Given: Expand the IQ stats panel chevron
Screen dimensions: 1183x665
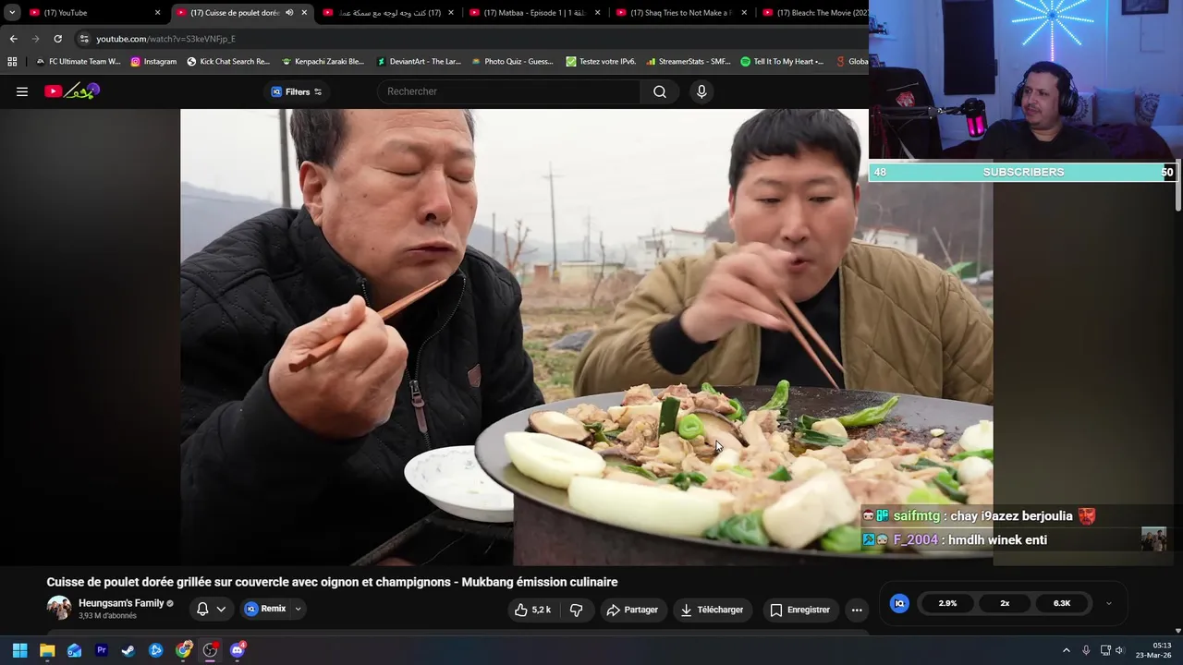Looking at the screenshot, I should [1109, 603].
